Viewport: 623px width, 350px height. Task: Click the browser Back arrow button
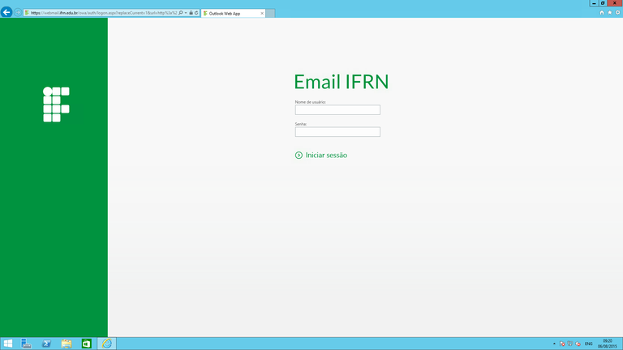tap(6, 12)
